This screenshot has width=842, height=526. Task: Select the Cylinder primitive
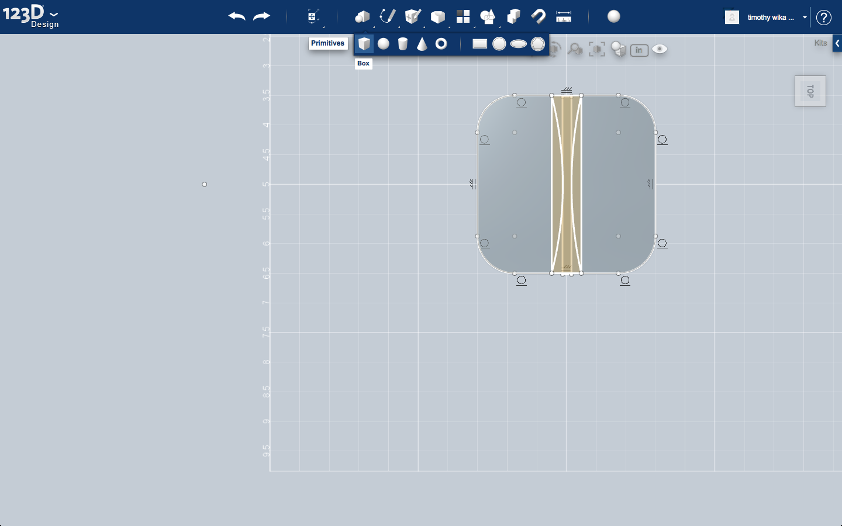click(403, 43)
